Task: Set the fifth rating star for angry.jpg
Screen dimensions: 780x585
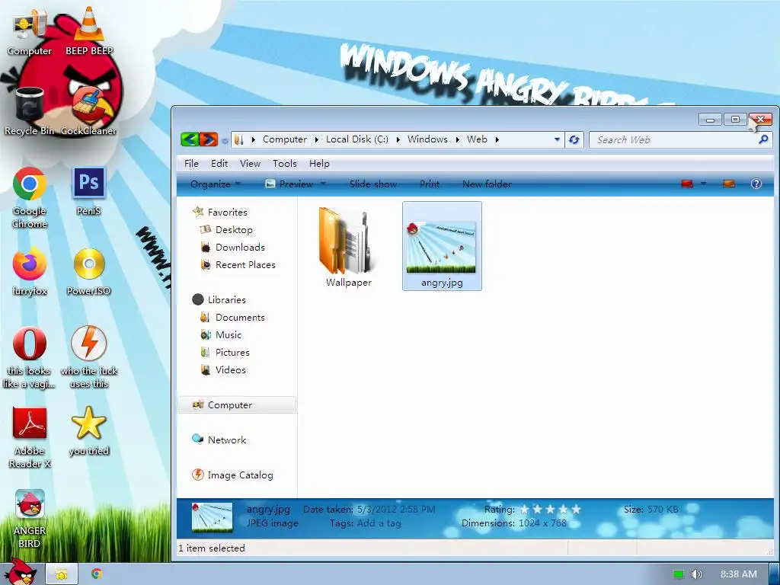Action: click(x=576, y=509)
